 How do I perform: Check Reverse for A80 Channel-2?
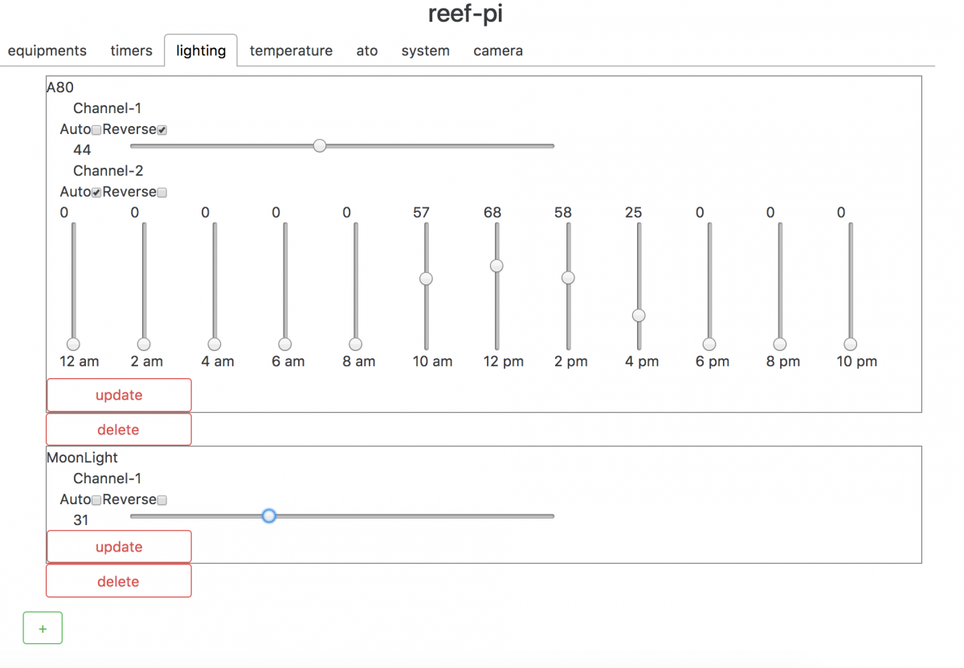click(x=161, y=193)
